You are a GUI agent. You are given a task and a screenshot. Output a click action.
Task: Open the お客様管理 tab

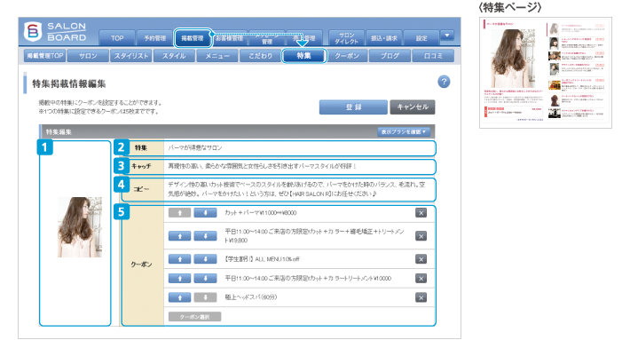coord(229,38)
